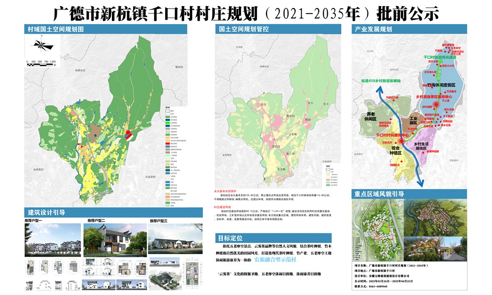The width and height of the screenshot is (492, 295).
Task: Click the compass rose north indicator
Action: pos(41,46)
